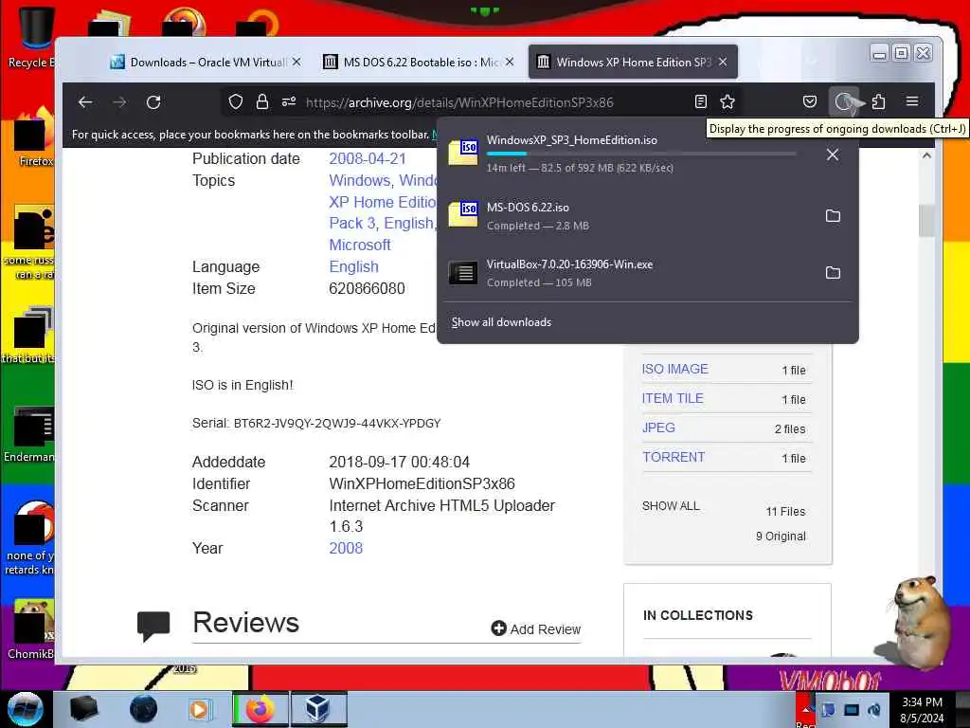Open the Year 2008 link

tap(346, 549)
